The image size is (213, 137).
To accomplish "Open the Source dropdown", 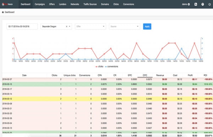I will [x=125, y=27].
